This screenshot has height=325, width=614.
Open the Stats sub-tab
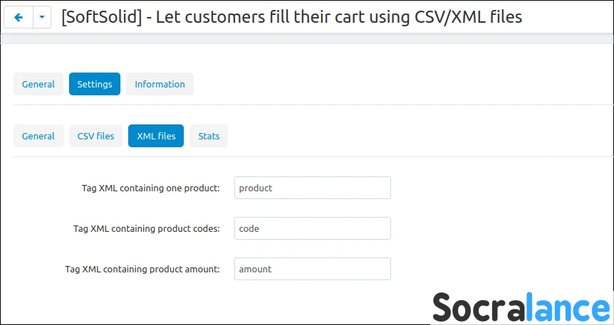point(209,136)
